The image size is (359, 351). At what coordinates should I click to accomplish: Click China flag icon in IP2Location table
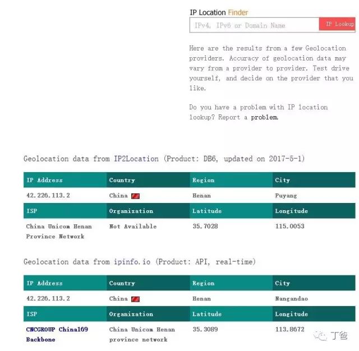[135, 196]
